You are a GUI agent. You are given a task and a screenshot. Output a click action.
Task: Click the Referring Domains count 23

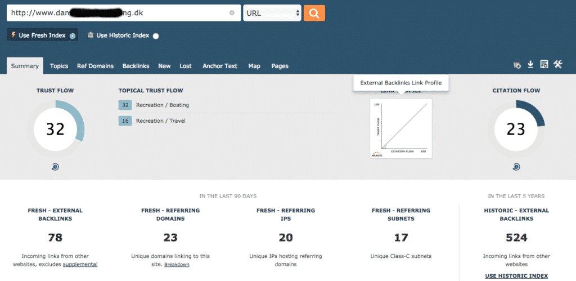[170, 237]
